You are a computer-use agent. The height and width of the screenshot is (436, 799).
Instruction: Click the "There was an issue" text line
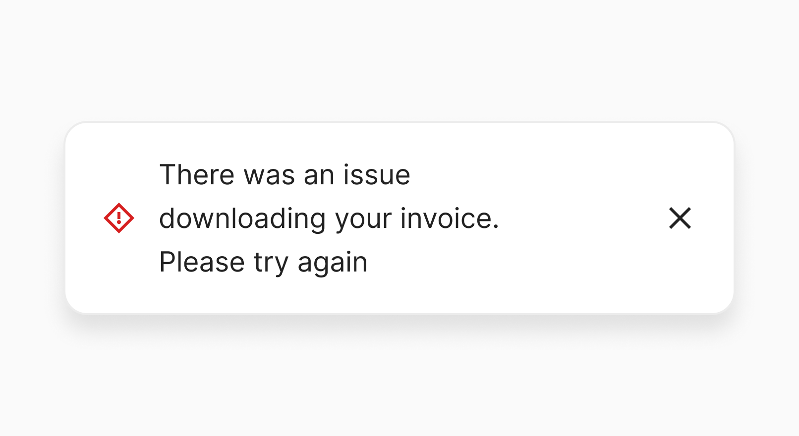click(x=285, y=175)
